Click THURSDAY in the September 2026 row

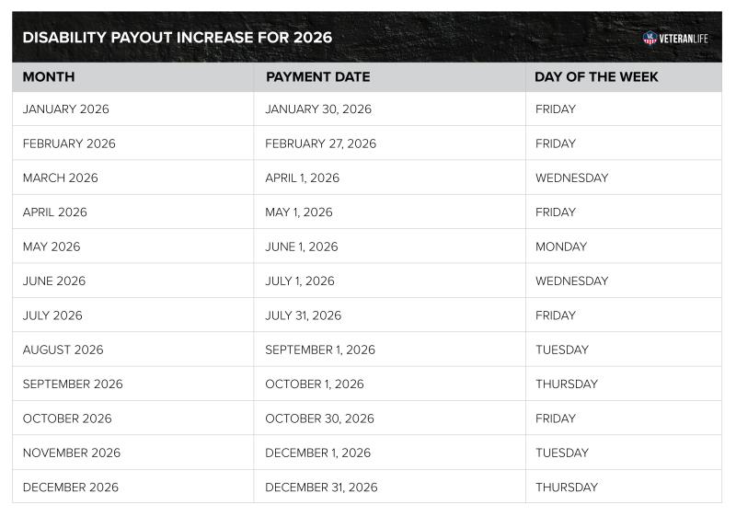click(x=567, y=384)
